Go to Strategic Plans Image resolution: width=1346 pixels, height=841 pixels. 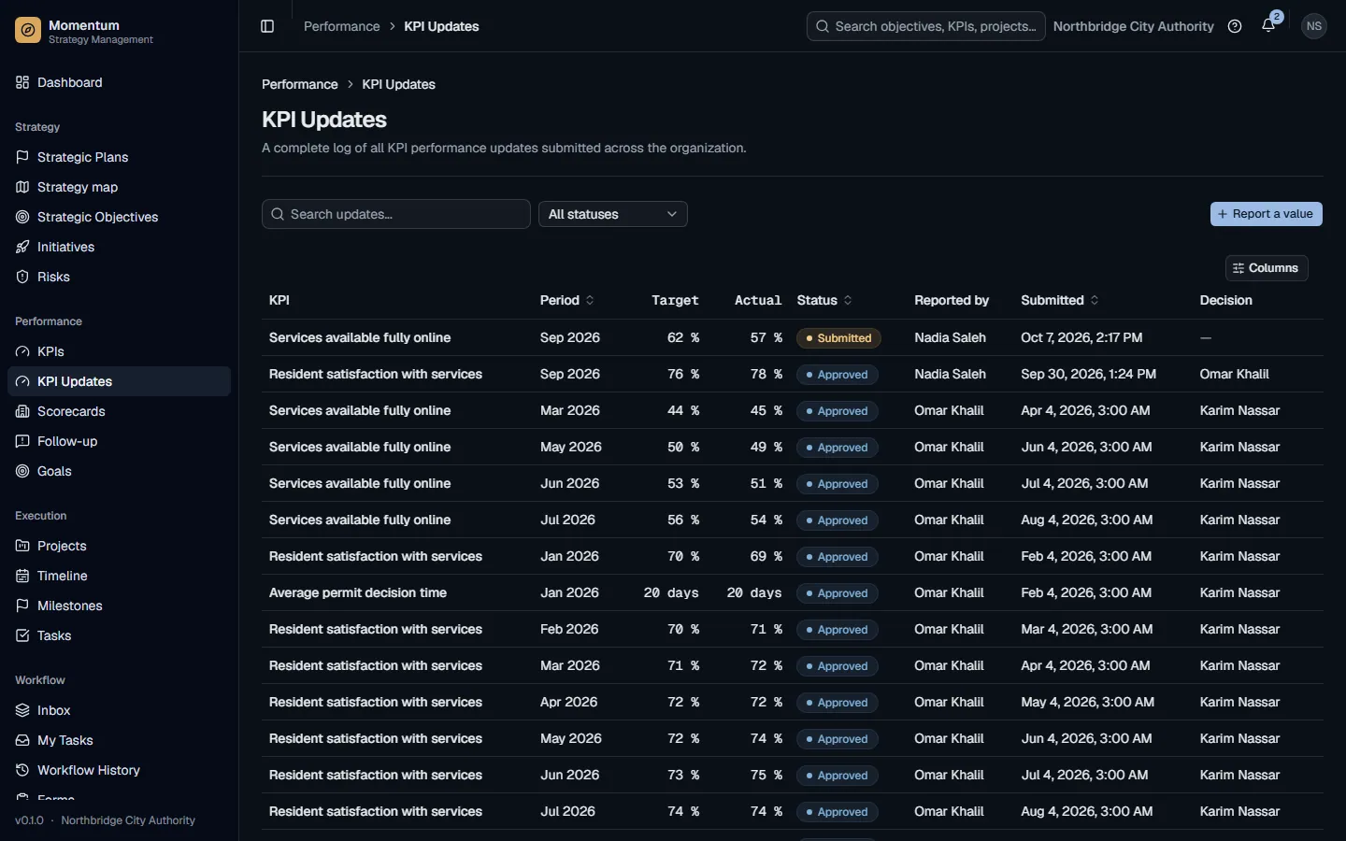(119, 157)
